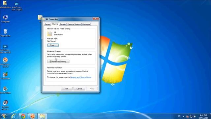Screen dimensions: 211x119
Task: Select the Recycle Bin icon
Action: pyautogui.click(x=5, y=33)
